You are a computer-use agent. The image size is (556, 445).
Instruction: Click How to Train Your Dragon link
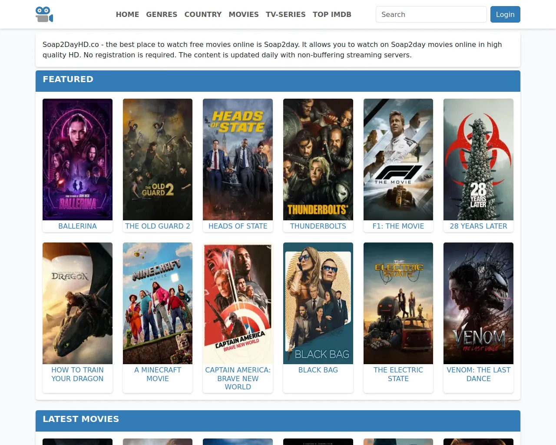[77, 374]
